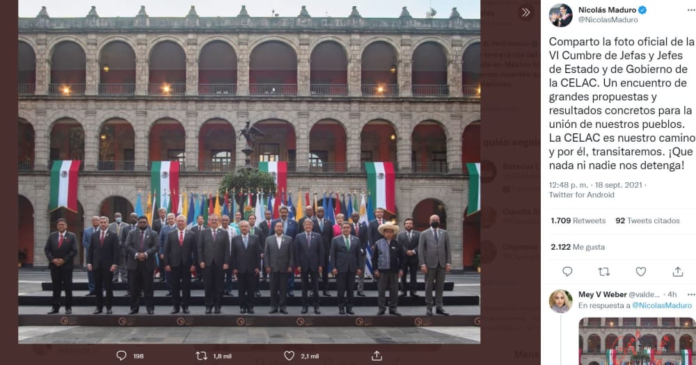This screenshot has width=696, height=365.
Task: Open the image thumbnail in Mey V Weber's reply
Action: coord(638,341)
